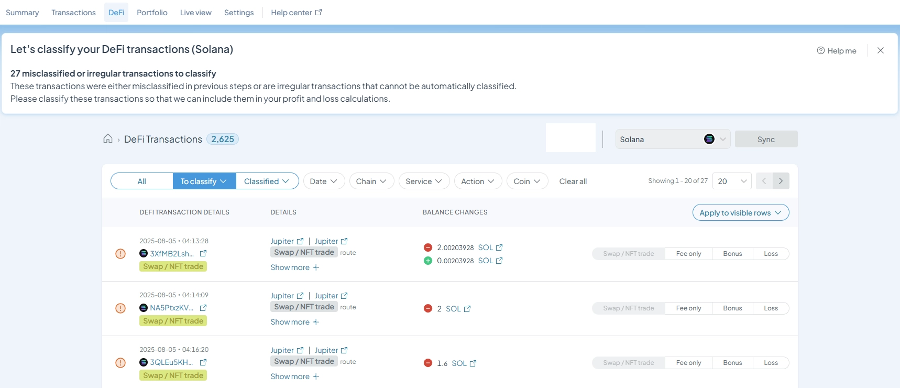Viewport: 900px width, 388px height.
Task: Click the Help me button
Action: coord(837,51)
